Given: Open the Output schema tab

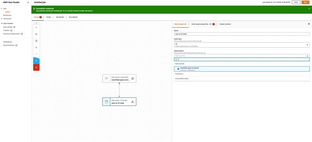Looking at the screenshot, I should coord(225,24).
